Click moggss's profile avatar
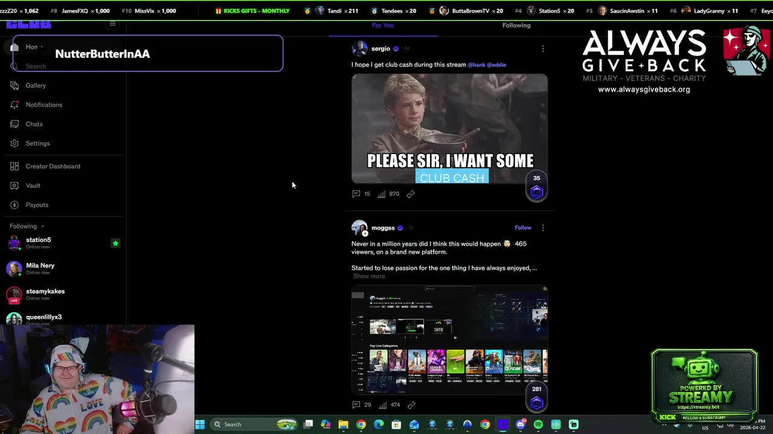Image resolution: width=773 pixels, height=434 pixels. pyautogui.click(x=359, y=228)
